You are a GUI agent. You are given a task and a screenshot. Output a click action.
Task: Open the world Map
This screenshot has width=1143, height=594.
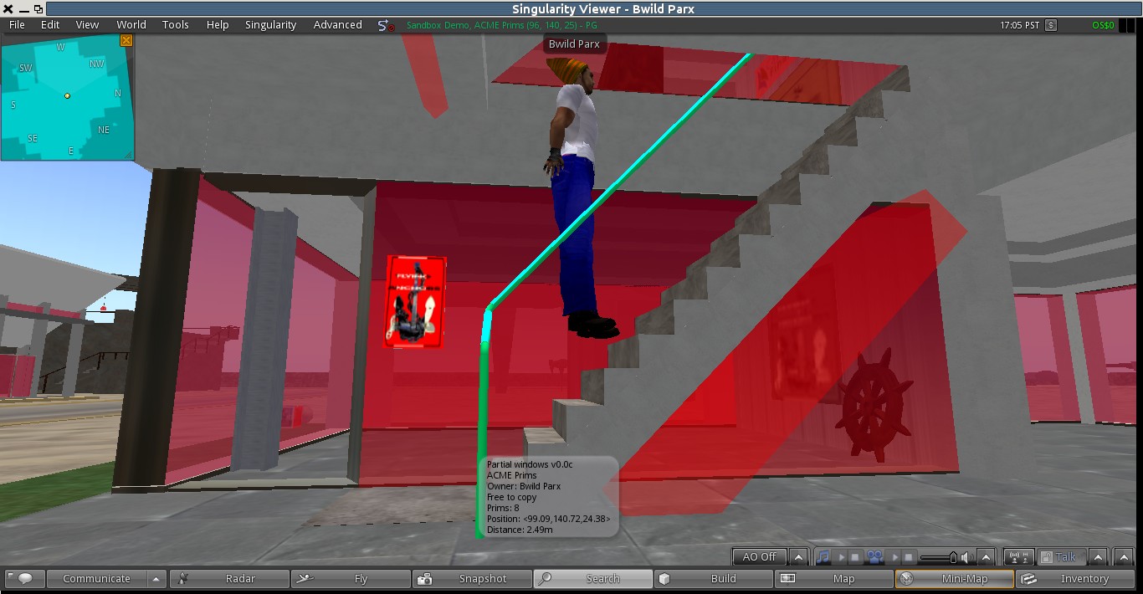point(834,578)
